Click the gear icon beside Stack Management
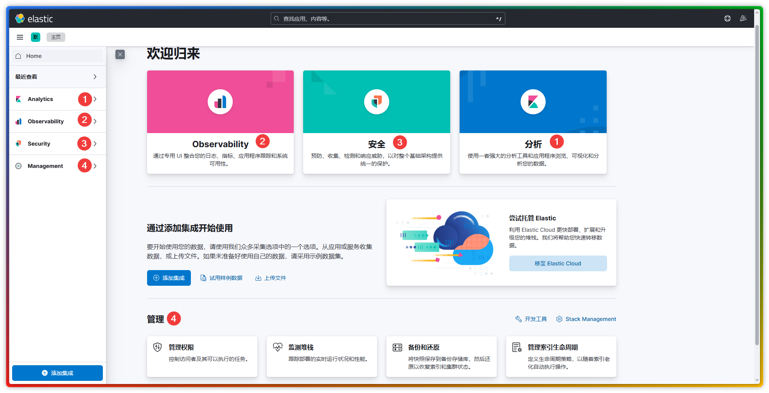The height and width of the screenshot is (393, 769). 559,319
